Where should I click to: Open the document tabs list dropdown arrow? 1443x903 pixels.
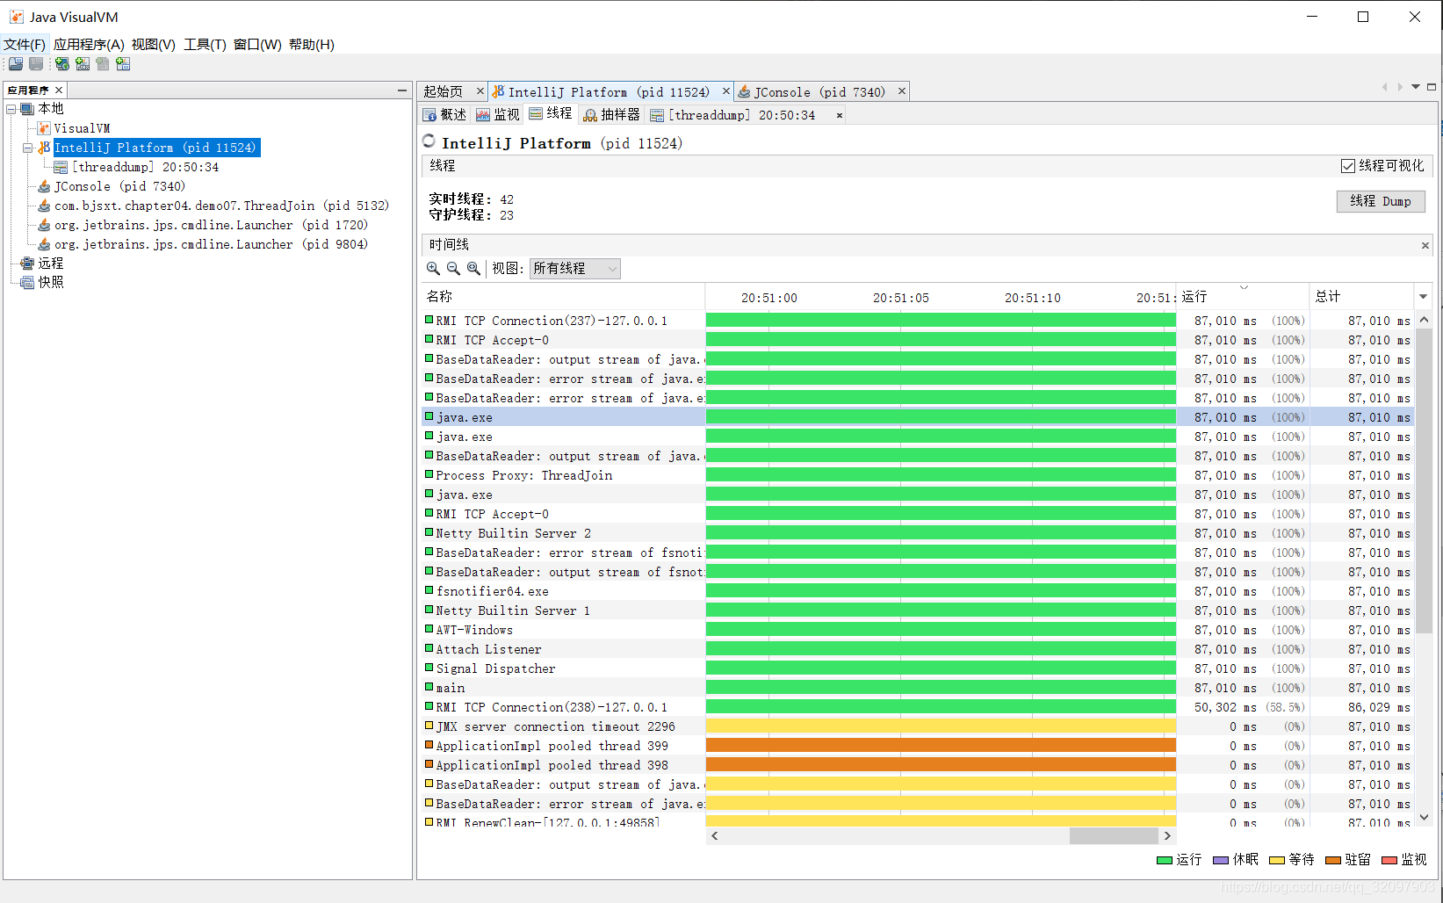(x=1416, y=87)
